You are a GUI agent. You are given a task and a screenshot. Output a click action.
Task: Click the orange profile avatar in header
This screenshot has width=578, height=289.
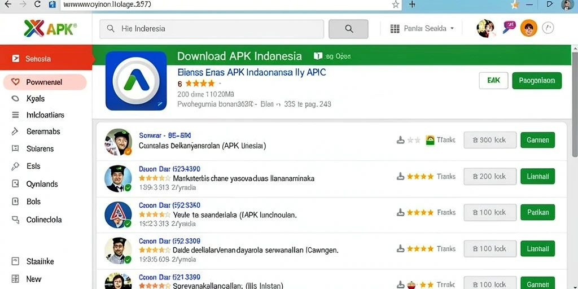528,28
